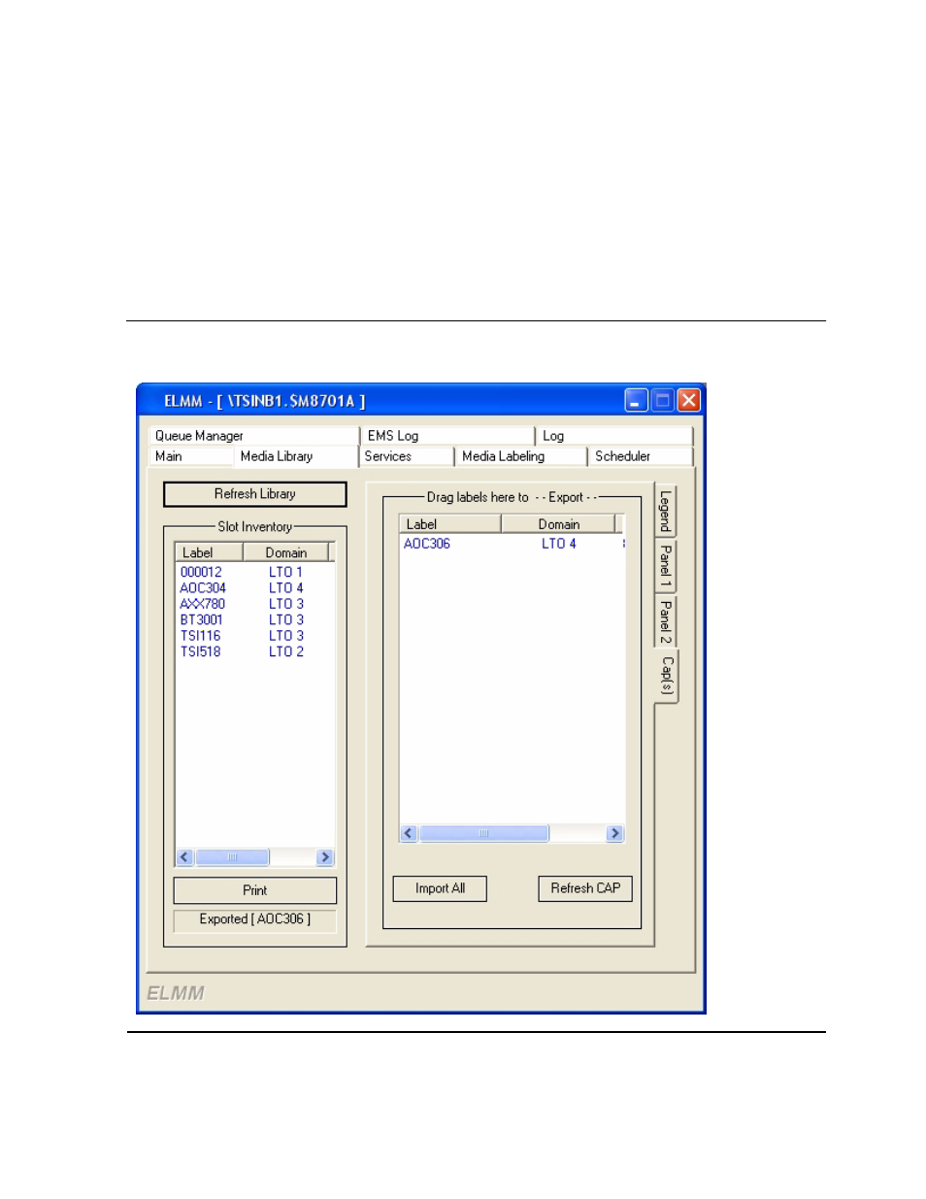The width and height of the screenshot is (926, 1199).
Task: Click the Refresh Library button
Action: [x=255, y=494]
